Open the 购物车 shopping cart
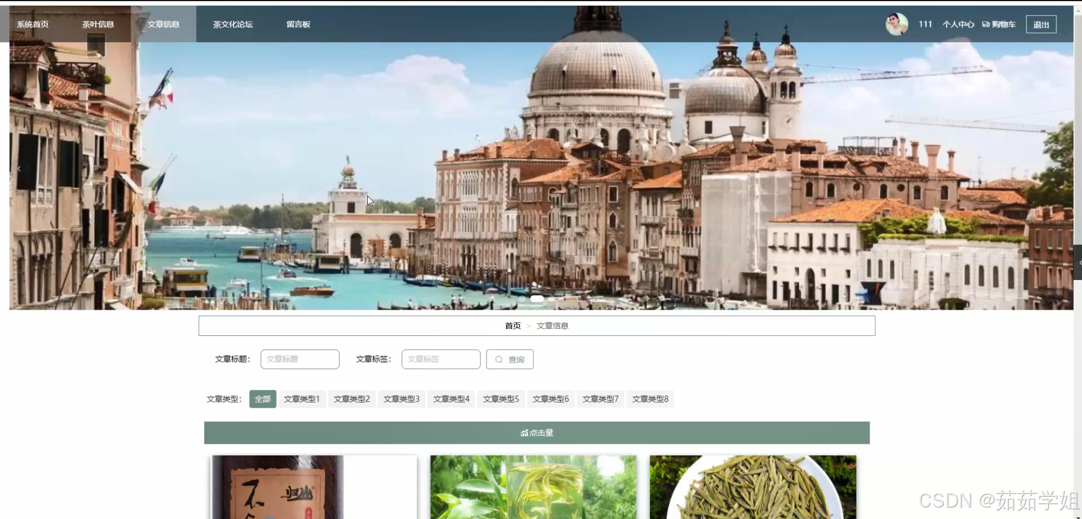This screenshot has height=519, width=1082. (x=999, y=24)
